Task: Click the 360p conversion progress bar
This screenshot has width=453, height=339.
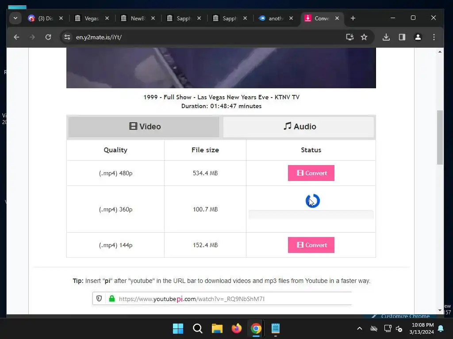Action: [x=311, y=215]
